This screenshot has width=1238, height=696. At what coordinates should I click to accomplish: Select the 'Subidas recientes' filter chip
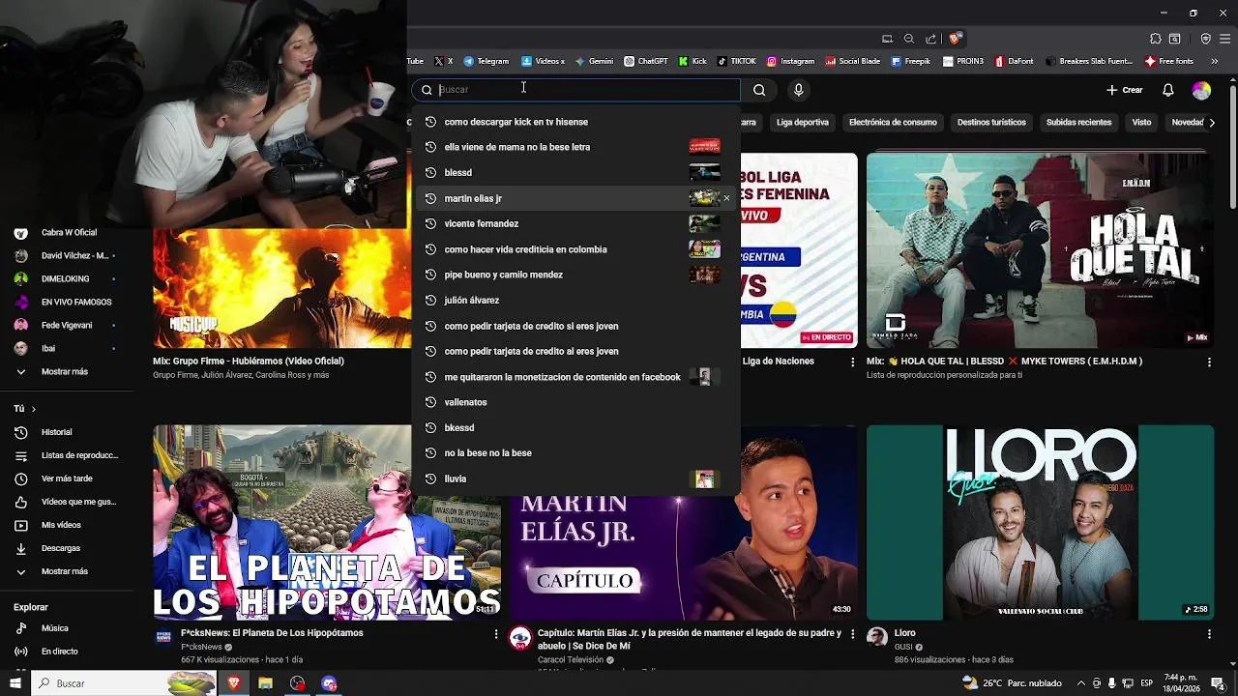[1078, 123]
